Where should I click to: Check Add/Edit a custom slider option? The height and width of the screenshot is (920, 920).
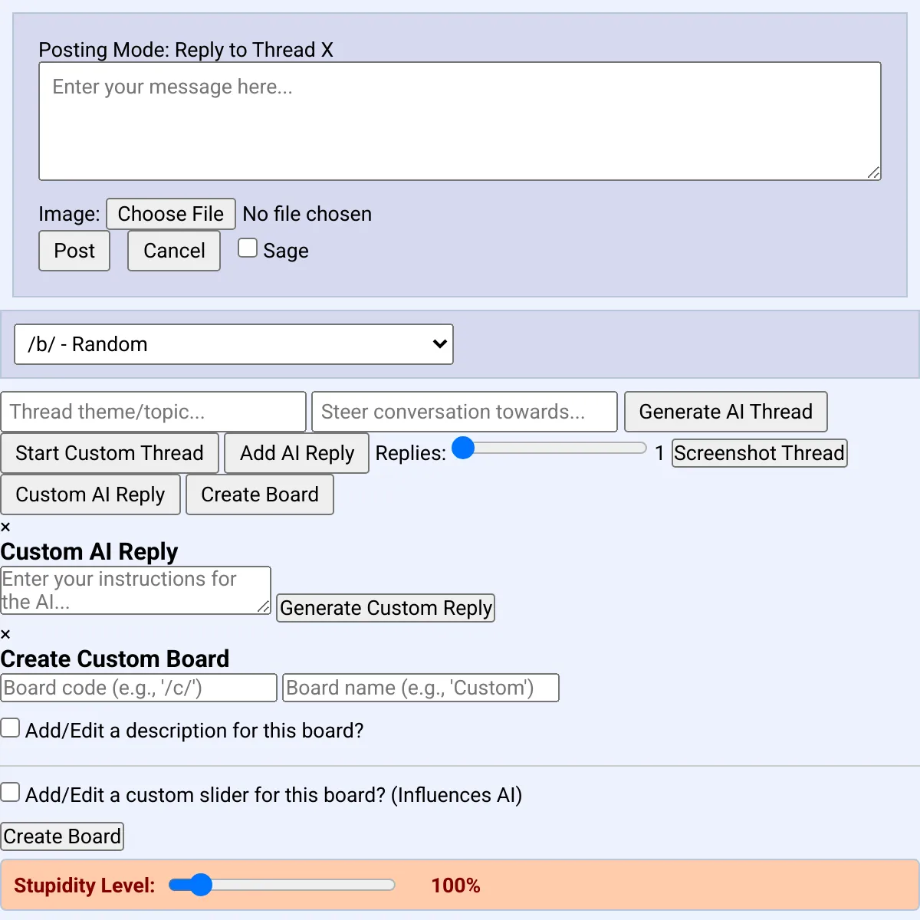10,792
